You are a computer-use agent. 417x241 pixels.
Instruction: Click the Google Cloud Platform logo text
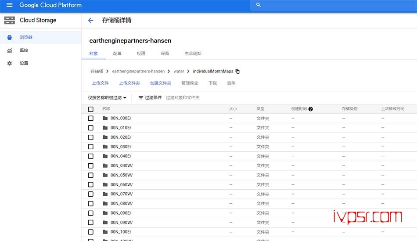tap(50, 5)
